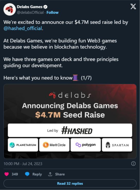
Task: Click the blue reply speech bubble icon
Action: point(27,174)
